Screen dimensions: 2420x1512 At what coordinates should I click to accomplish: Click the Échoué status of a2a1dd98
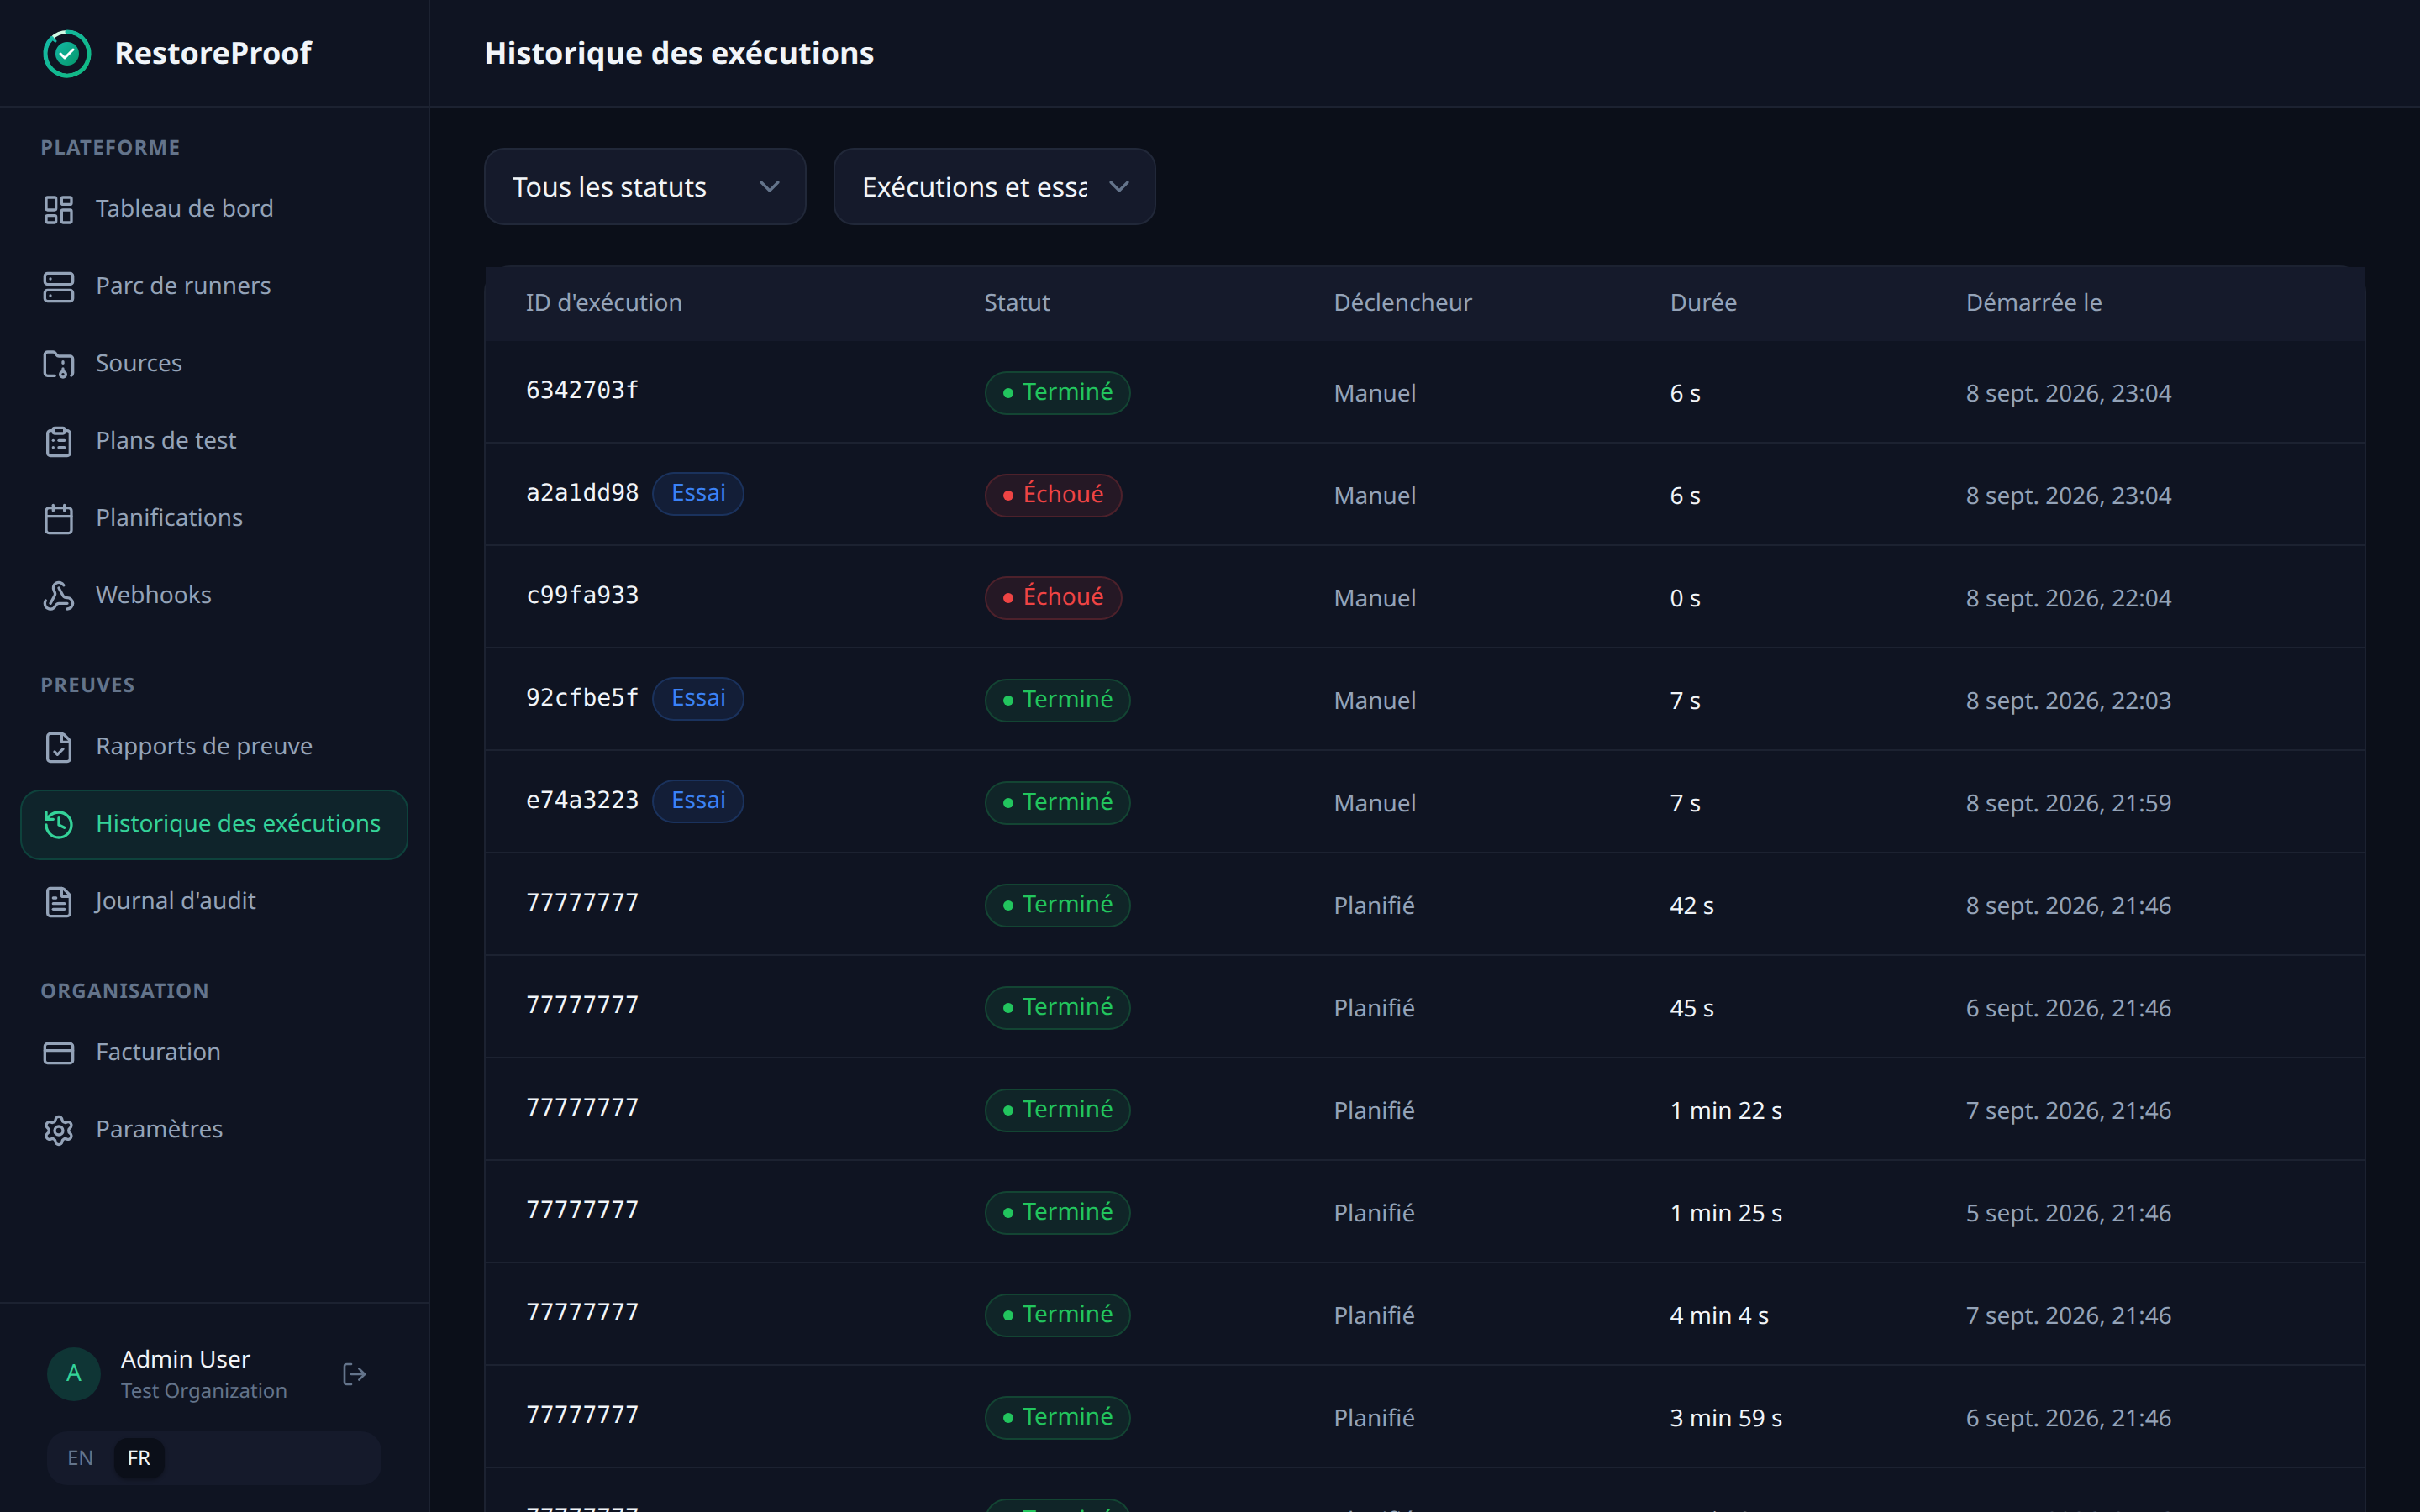pos(1053,495)
